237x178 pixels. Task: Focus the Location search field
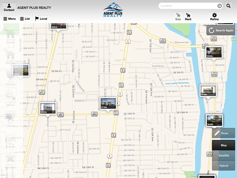tap(191, 6)
